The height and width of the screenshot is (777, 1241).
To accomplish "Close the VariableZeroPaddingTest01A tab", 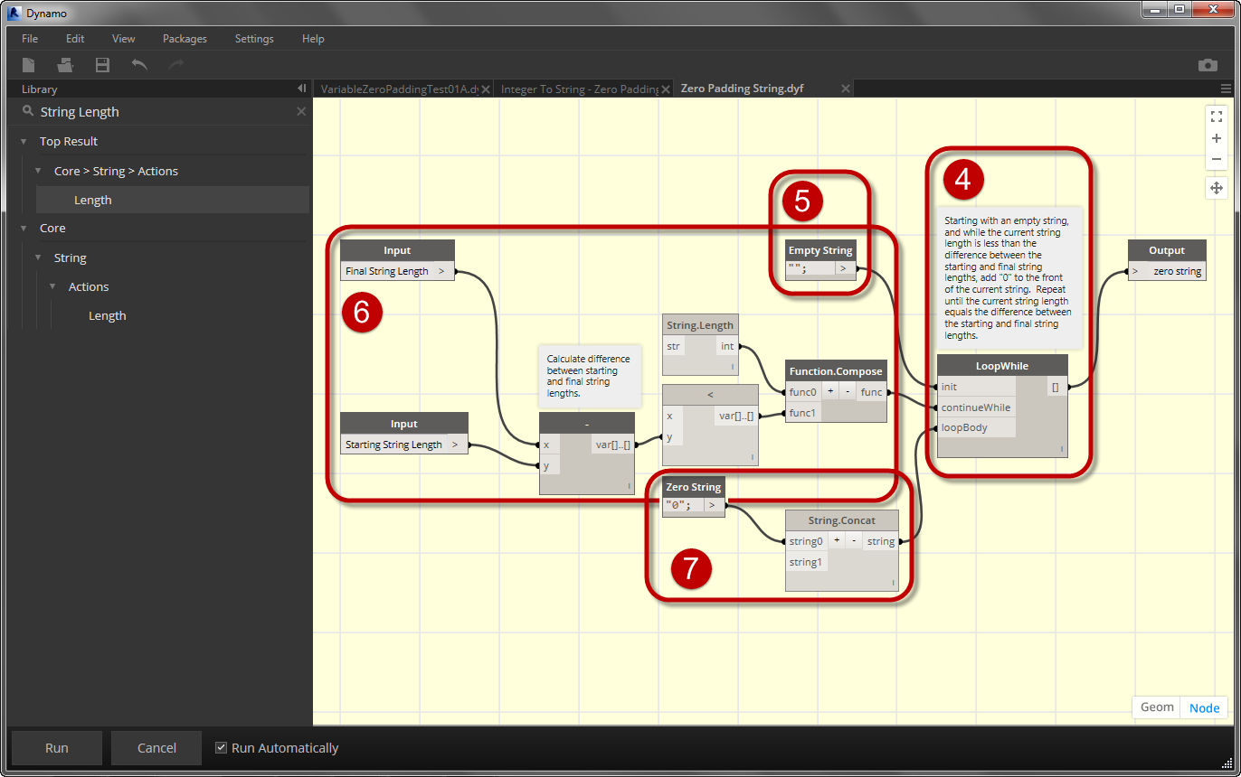I will click(x=486, y=89).
